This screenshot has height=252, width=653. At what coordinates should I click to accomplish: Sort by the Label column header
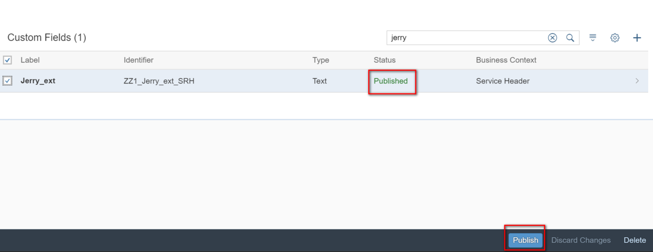coord(30,60)
